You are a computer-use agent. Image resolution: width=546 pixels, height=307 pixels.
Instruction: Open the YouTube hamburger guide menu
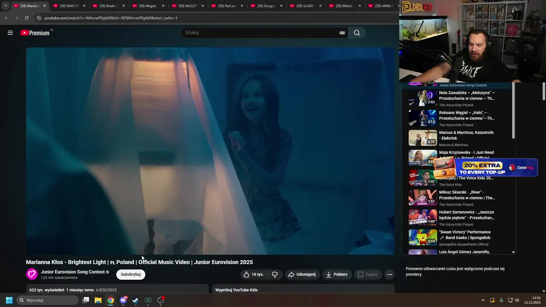10,33
